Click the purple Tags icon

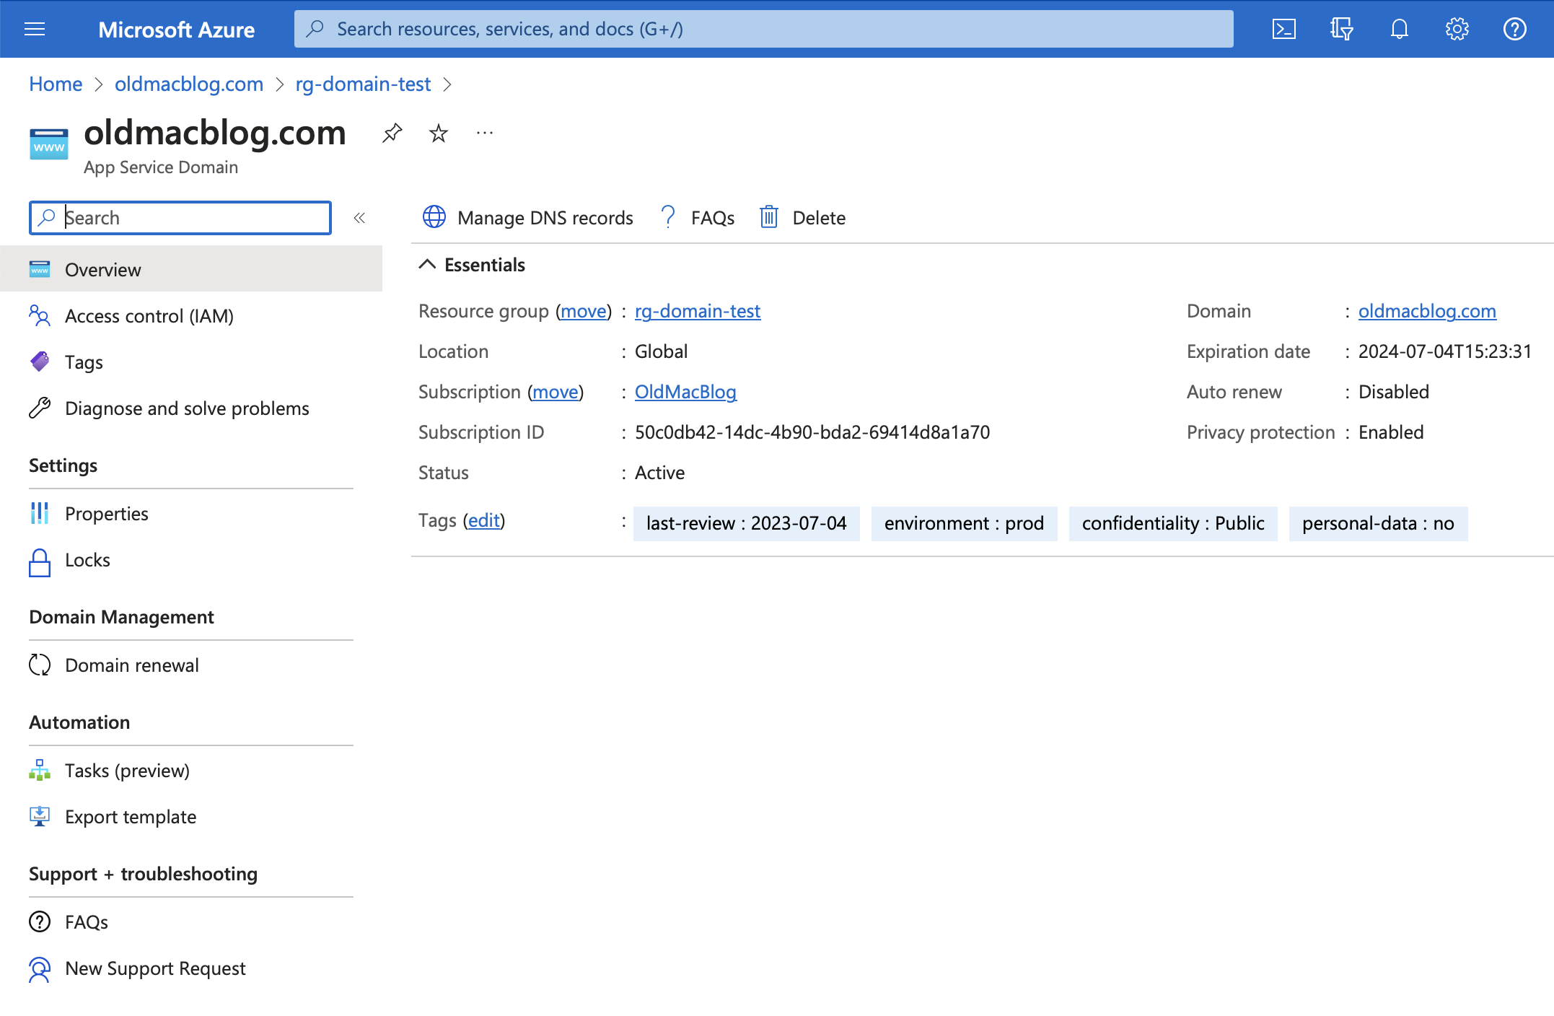pos(40,361)
